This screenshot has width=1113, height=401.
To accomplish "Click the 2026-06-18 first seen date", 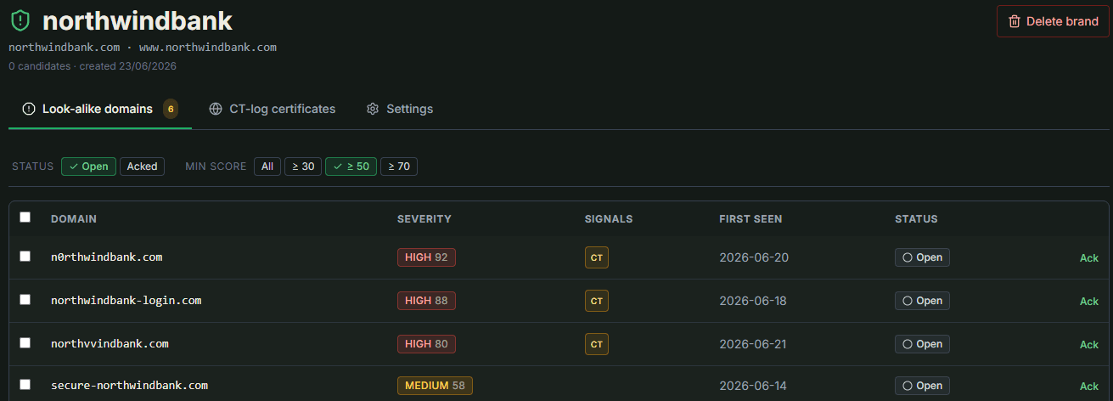I will click(x=754, y=300).
